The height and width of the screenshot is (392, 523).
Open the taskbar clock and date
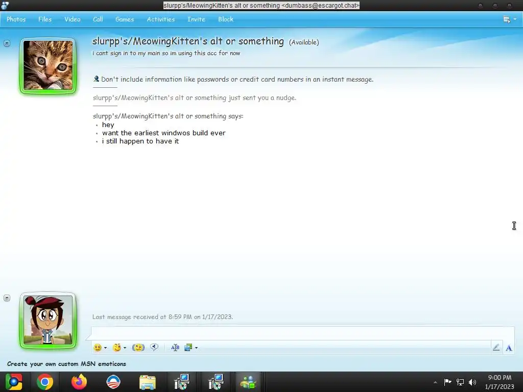point(500,382)
